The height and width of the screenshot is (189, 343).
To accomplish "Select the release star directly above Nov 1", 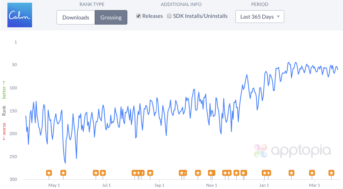I will tap(212, 173).
